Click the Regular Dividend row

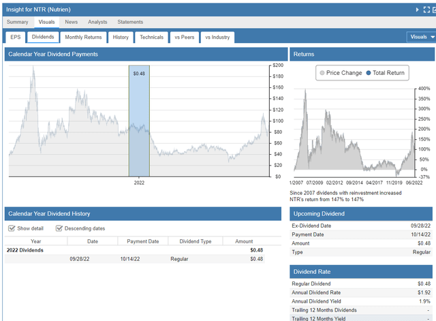(x=361, y=284)
